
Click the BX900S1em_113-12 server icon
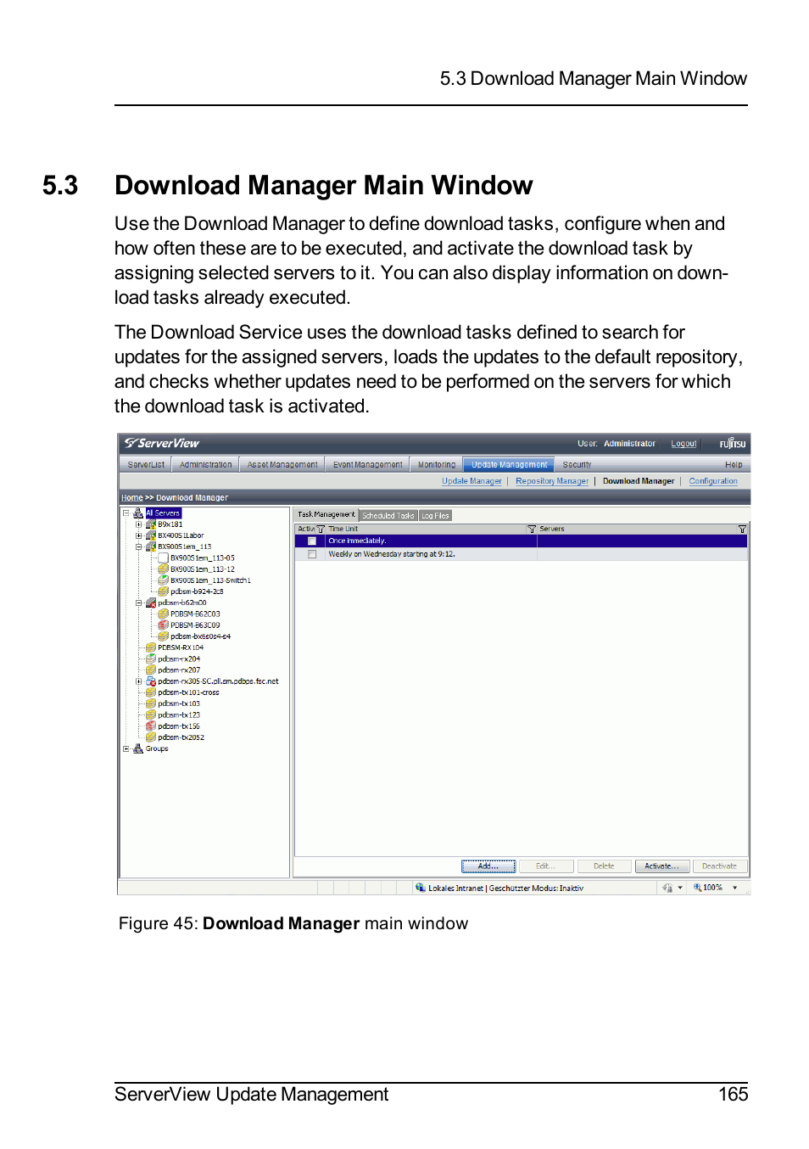tap(164, 569)
